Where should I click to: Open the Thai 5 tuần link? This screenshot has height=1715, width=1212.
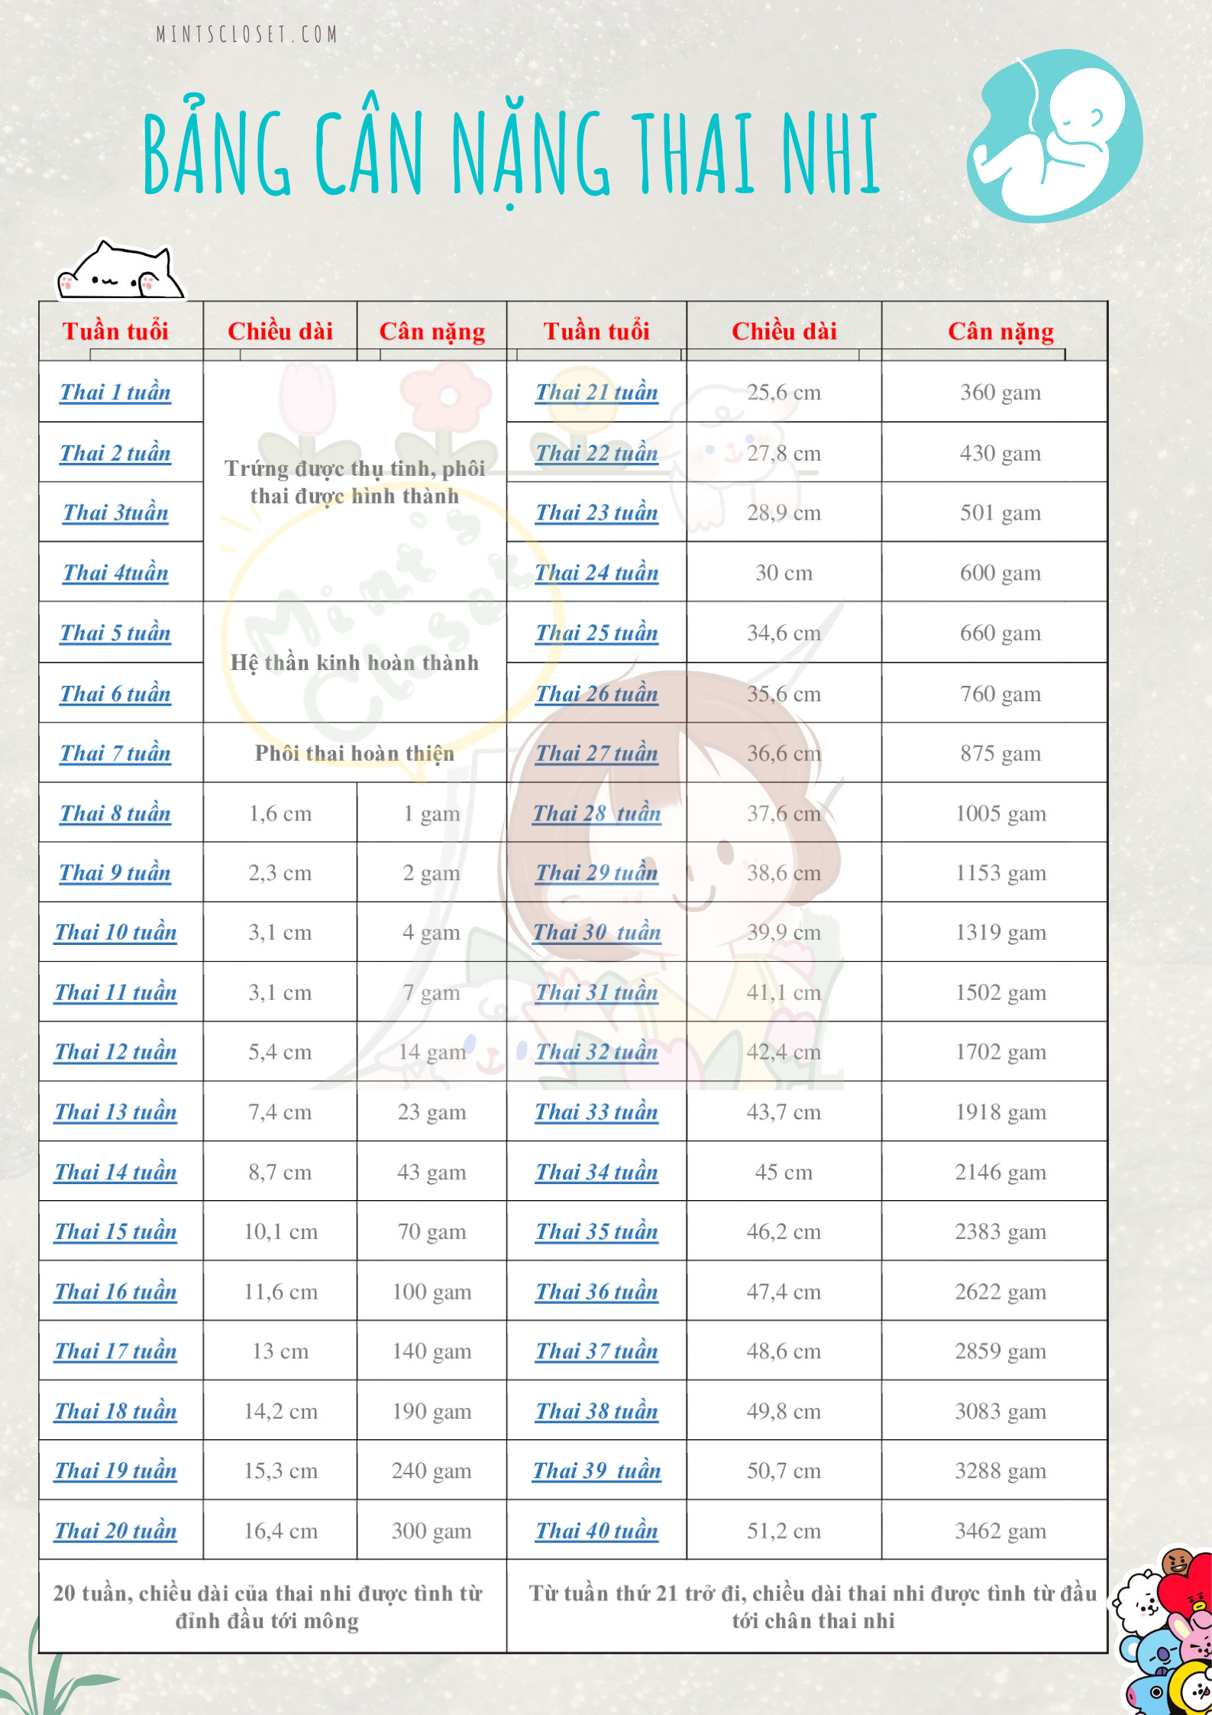[x=115, y=633]
